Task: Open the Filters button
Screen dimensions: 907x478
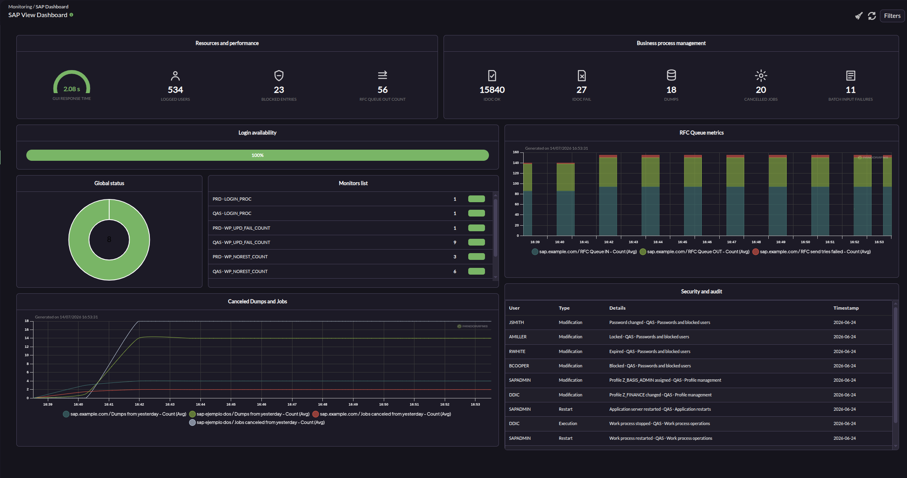Action: 892,16
